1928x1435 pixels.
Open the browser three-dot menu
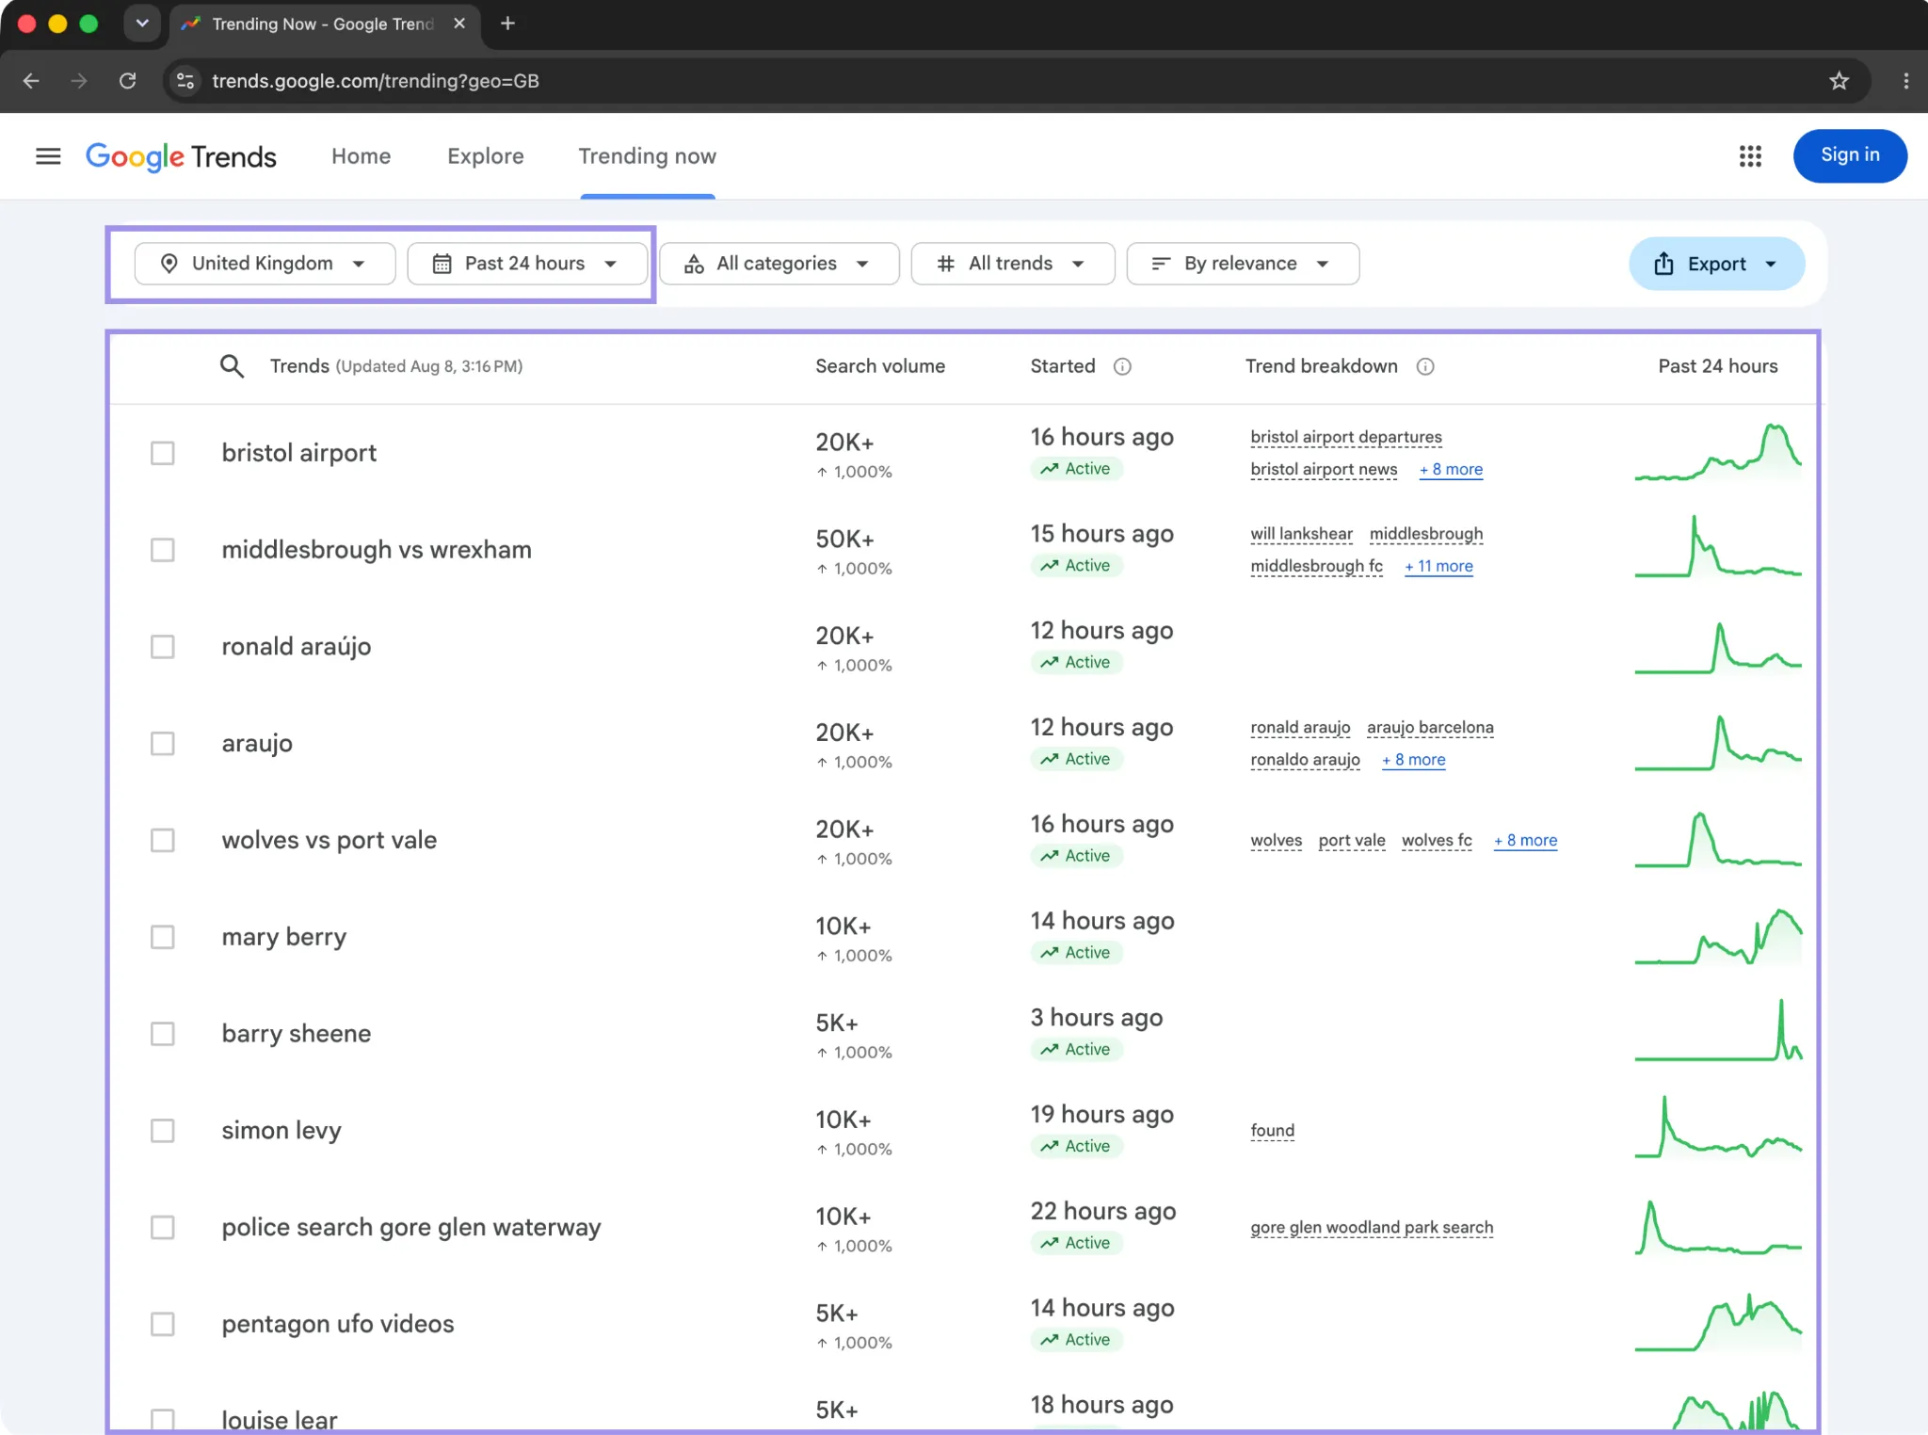(x=1906, y=81)
